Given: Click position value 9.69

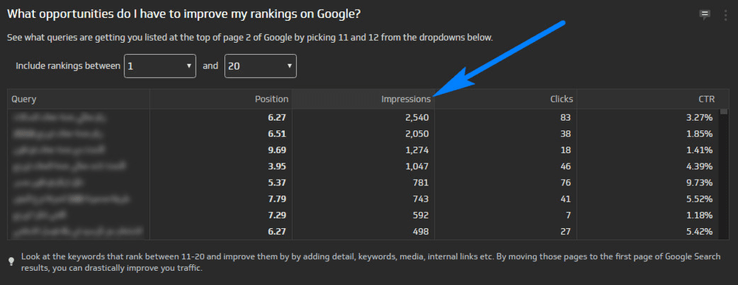Looking at the screenshot, I should click(277, 151).
